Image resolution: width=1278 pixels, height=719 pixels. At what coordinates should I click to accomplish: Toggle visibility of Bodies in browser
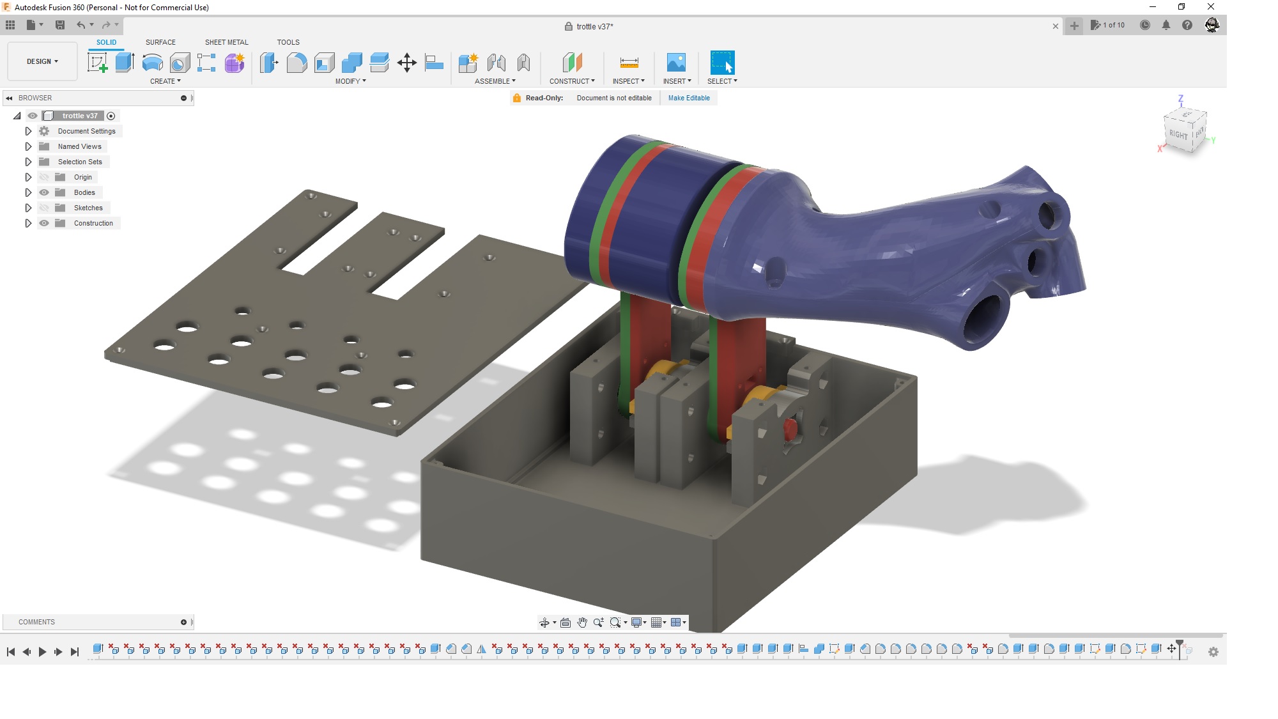coord(44,192)
